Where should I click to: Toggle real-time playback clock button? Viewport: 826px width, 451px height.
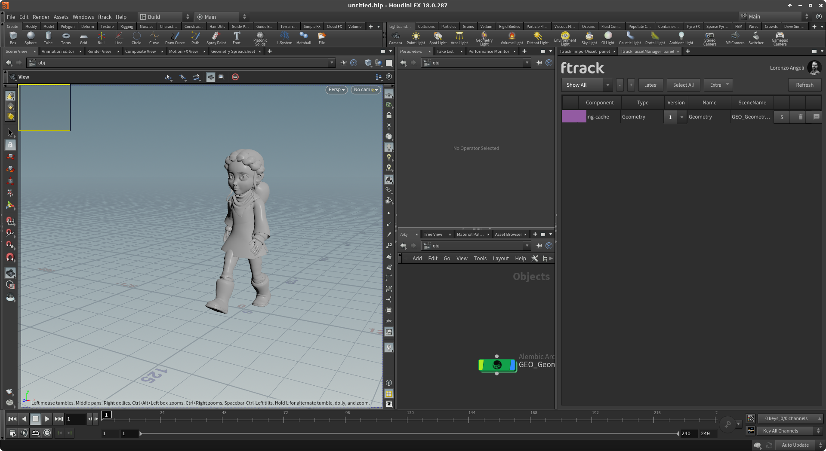pyautogui.click(x=47, y=433)
